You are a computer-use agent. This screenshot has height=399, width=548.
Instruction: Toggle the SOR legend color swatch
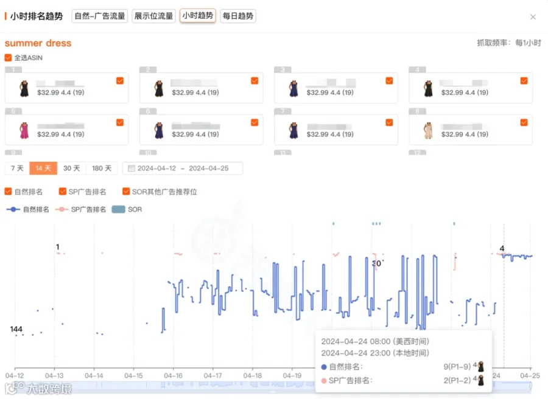click(x=119, y=209)
